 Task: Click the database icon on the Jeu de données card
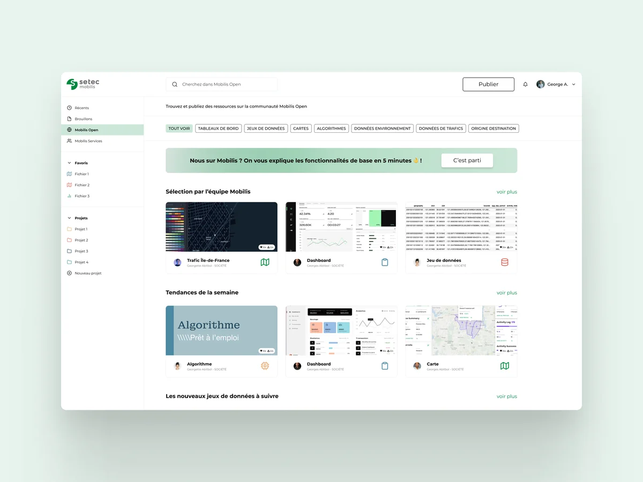coord(505,262)
